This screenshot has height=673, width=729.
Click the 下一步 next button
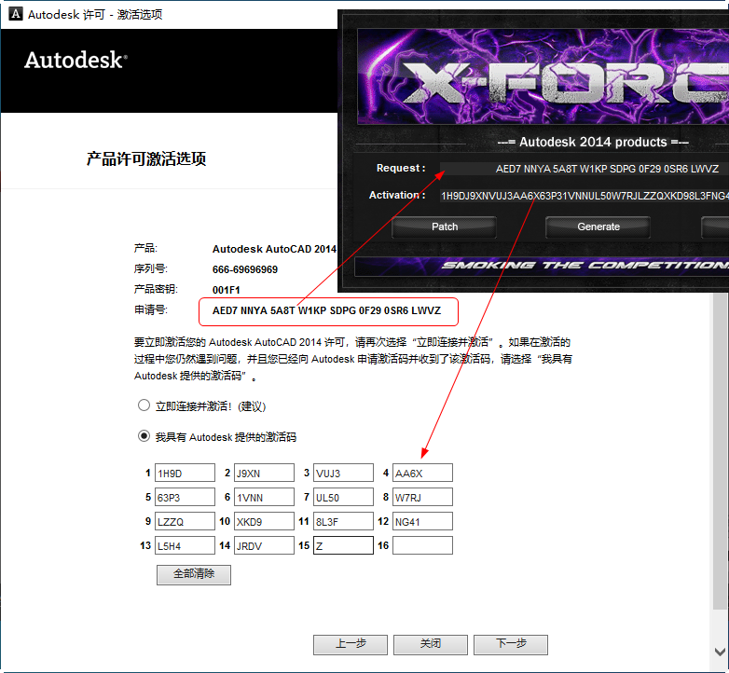pos(511,644)
